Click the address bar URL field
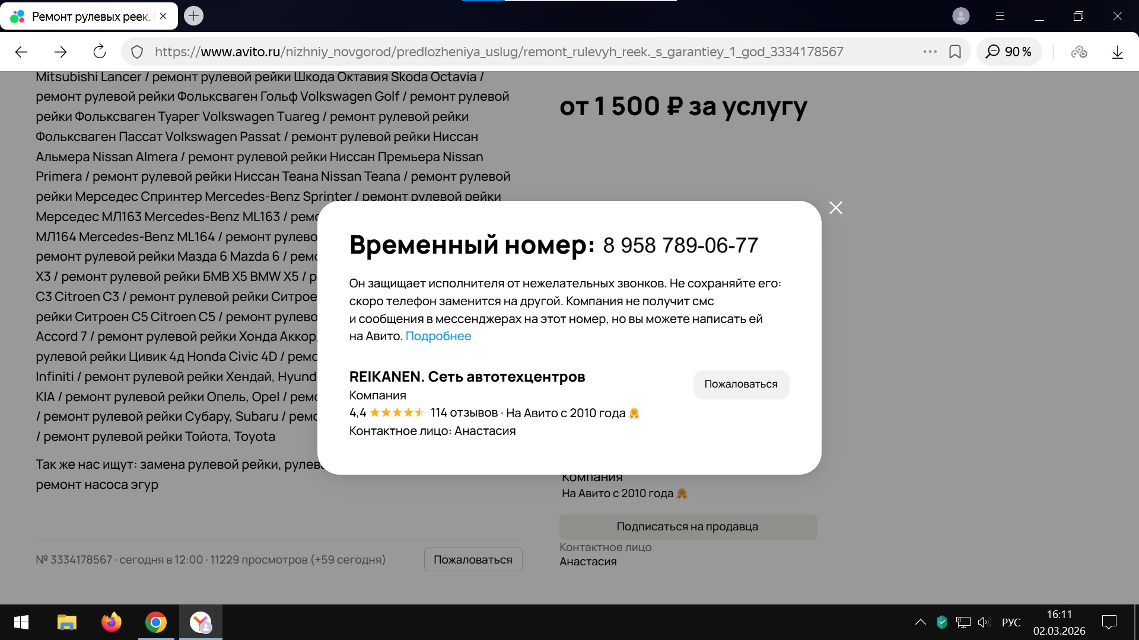The width and height of the screenshot is (1139, 640). [498, 52]
